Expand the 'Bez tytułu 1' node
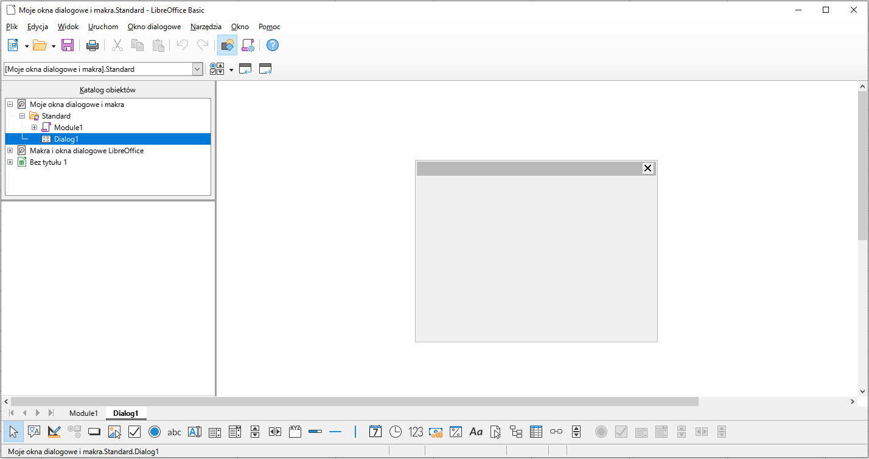The height and width of the screenshot is (459, 869). [10, 162]
